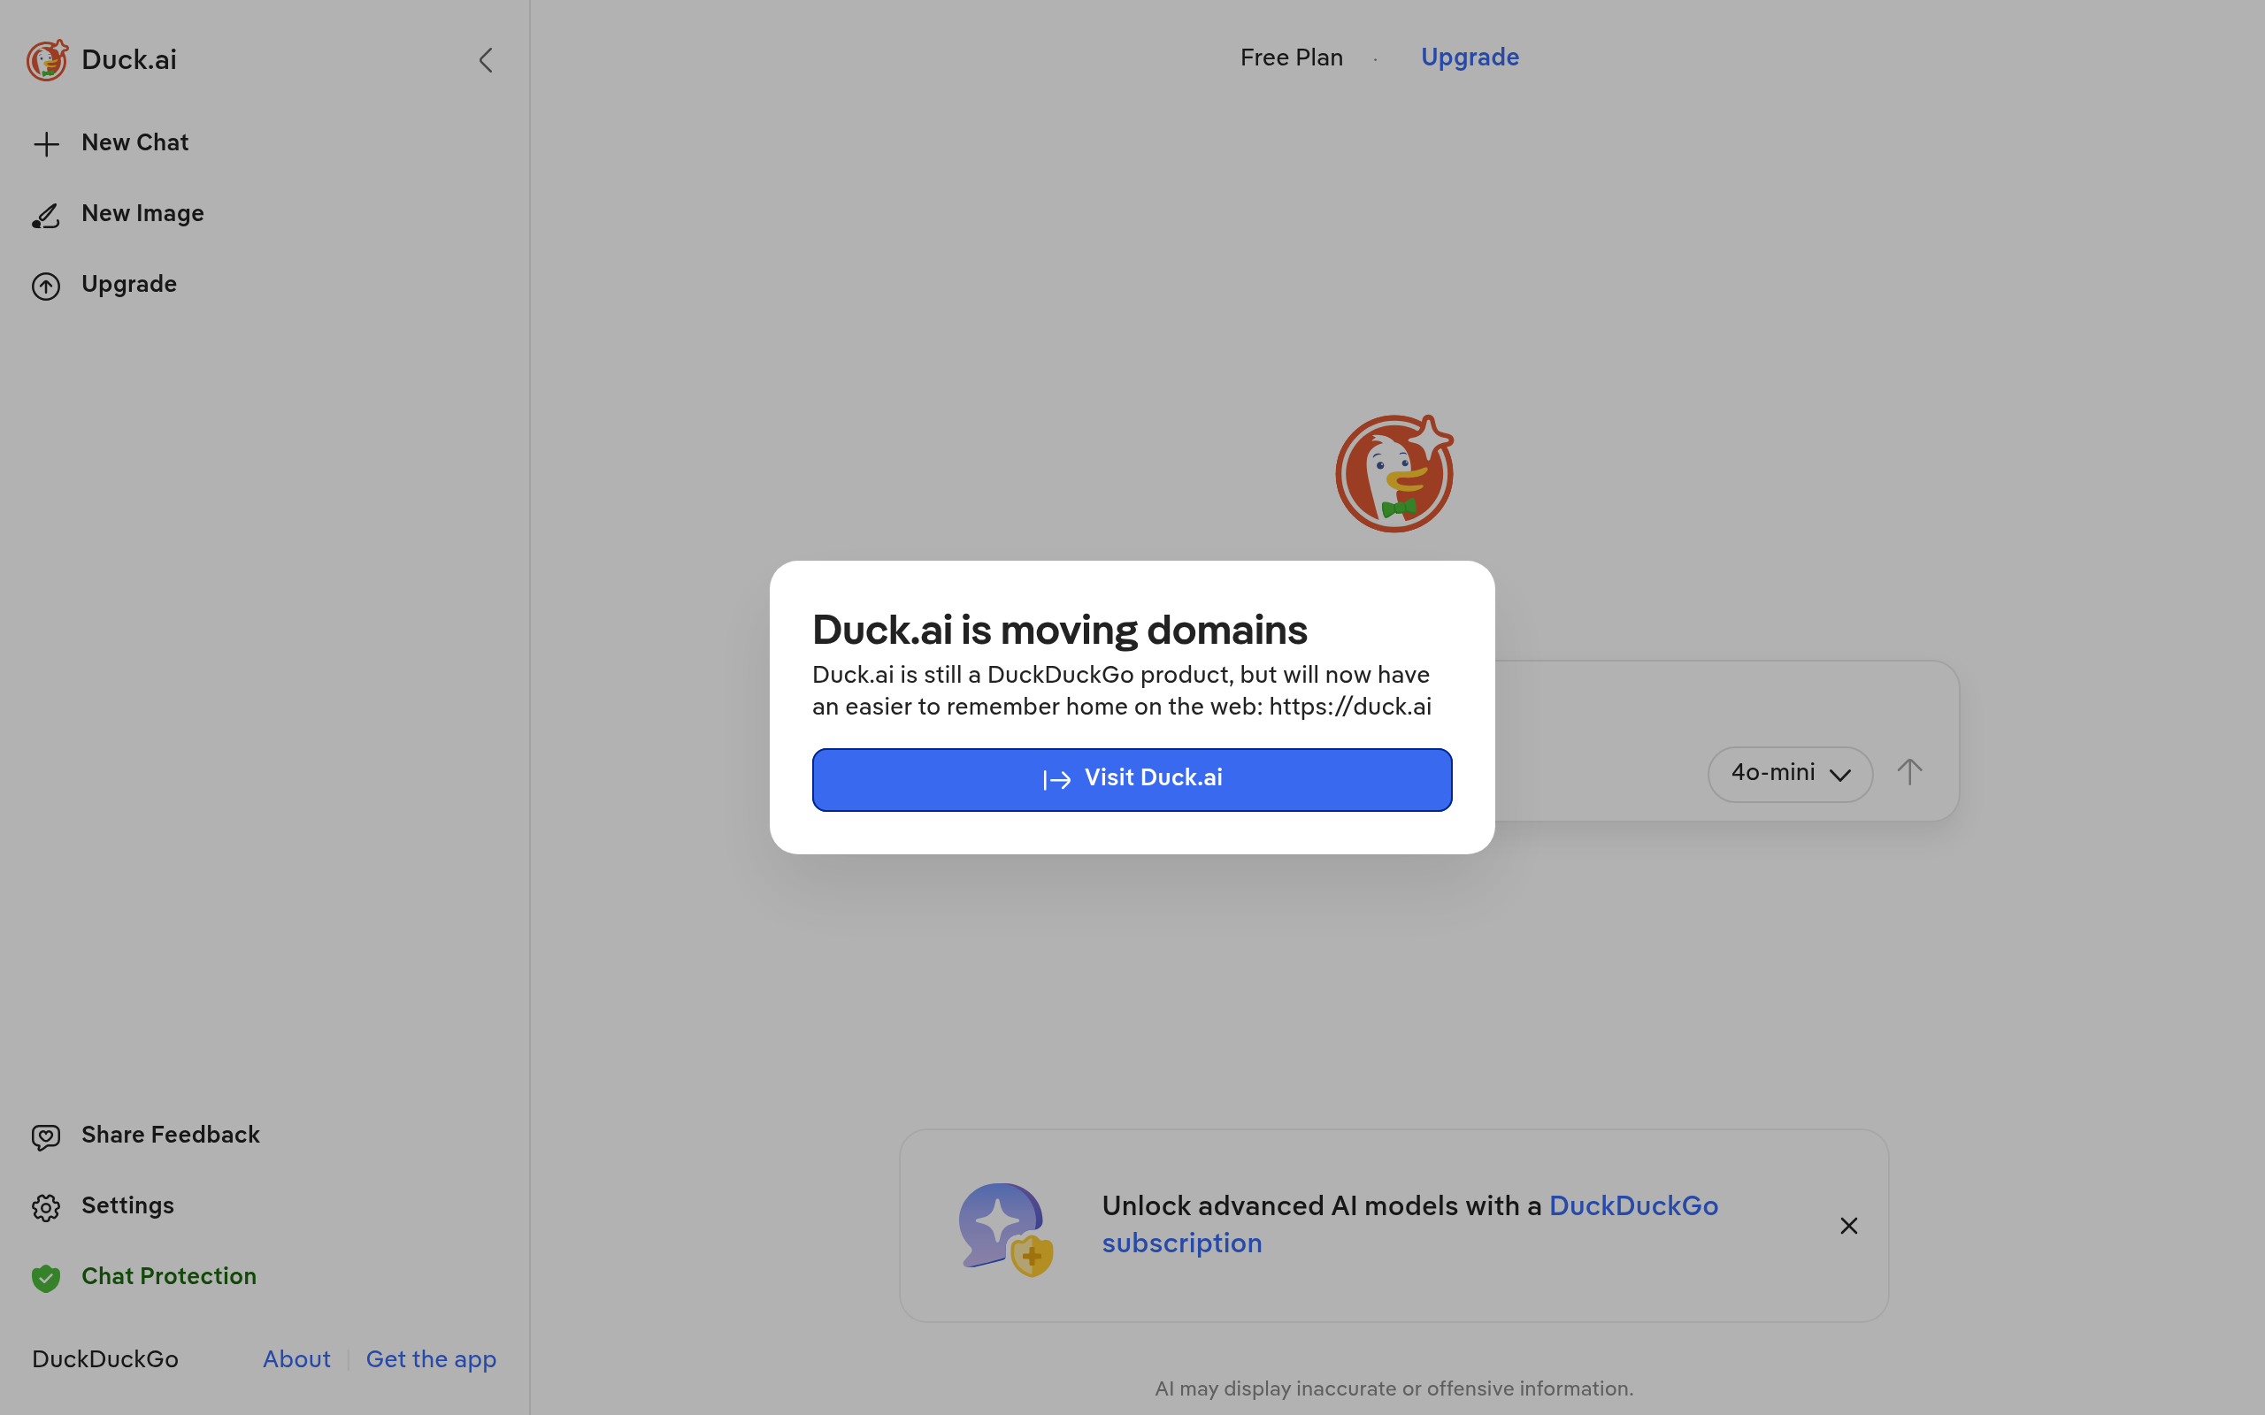Click the Settings gear icon

tap(46, 1207)
